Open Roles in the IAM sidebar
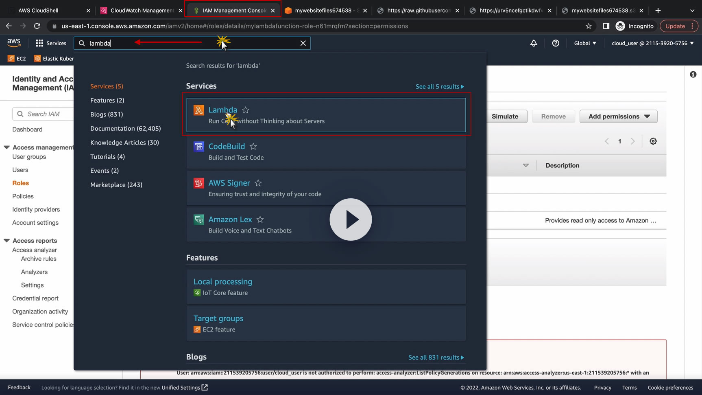Viewport: 702px width, 395px height. pos(21,183)
